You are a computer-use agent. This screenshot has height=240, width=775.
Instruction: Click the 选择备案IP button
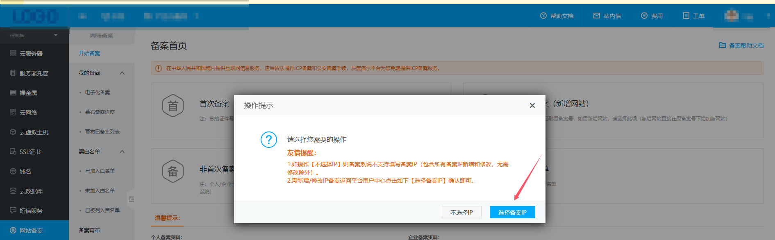tap(512, 212)
